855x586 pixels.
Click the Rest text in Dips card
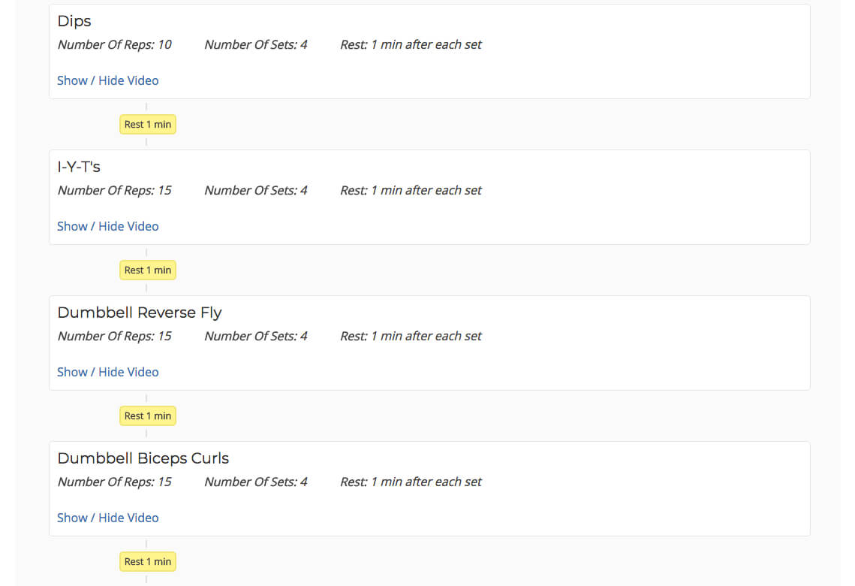tap(411, 45)
